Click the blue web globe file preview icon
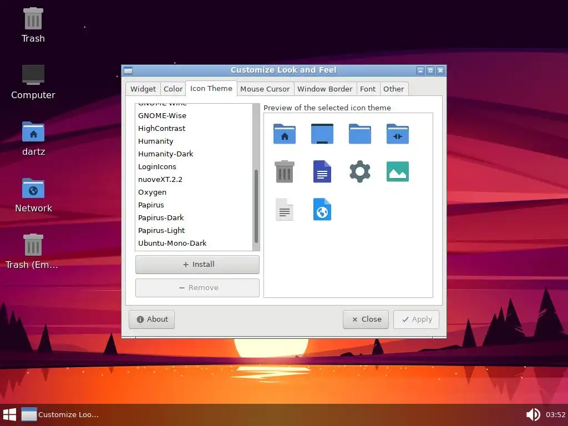The width and height of the screenshot is (568, 426). pyautogui.click(x=322, y=209)
